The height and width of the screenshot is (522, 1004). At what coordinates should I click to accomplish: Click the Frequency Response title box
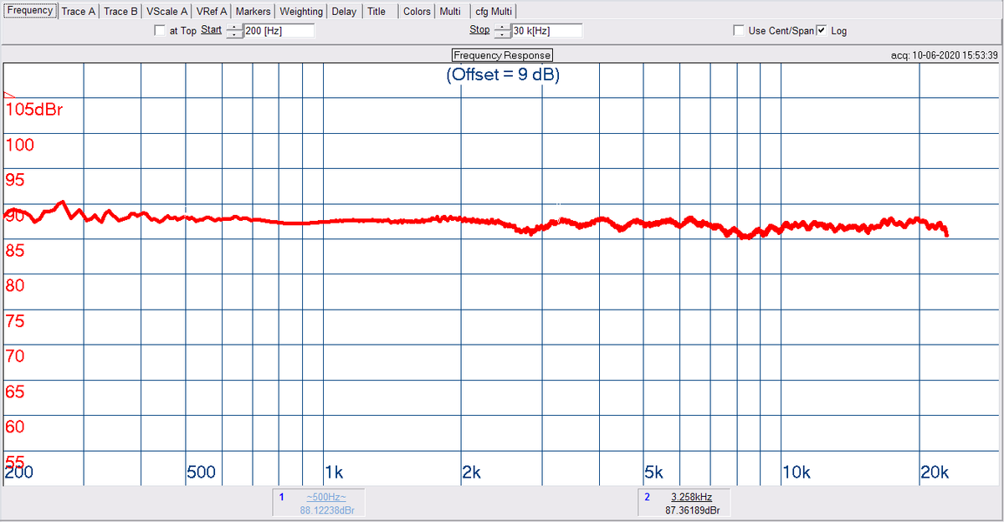pyautogui.click(x=502, y=55)
